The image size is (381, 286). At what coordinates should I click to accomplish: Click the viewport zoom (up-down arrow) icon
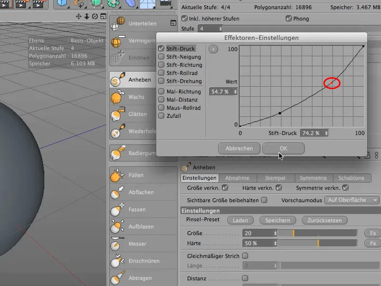click(x=87, y=16)
